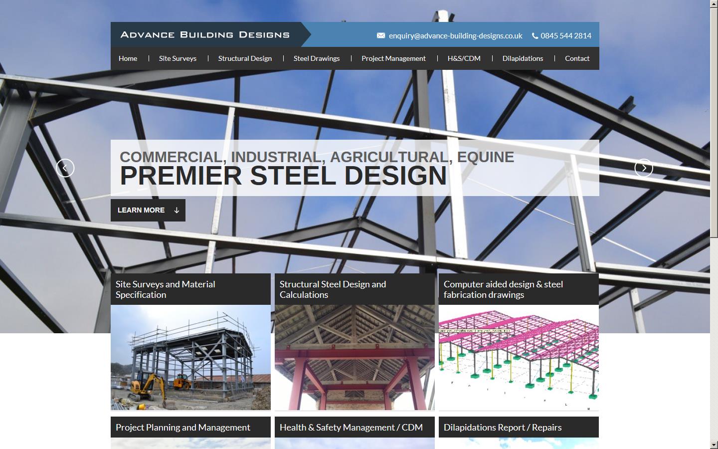
Task: Click the envelope icon beside the enquiry email
Action: coord(381,35)
